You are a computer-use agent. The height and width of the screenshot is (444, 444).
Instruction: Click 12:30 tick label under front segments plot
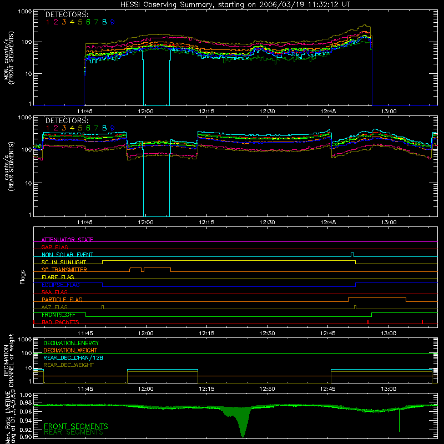[267, 112]
